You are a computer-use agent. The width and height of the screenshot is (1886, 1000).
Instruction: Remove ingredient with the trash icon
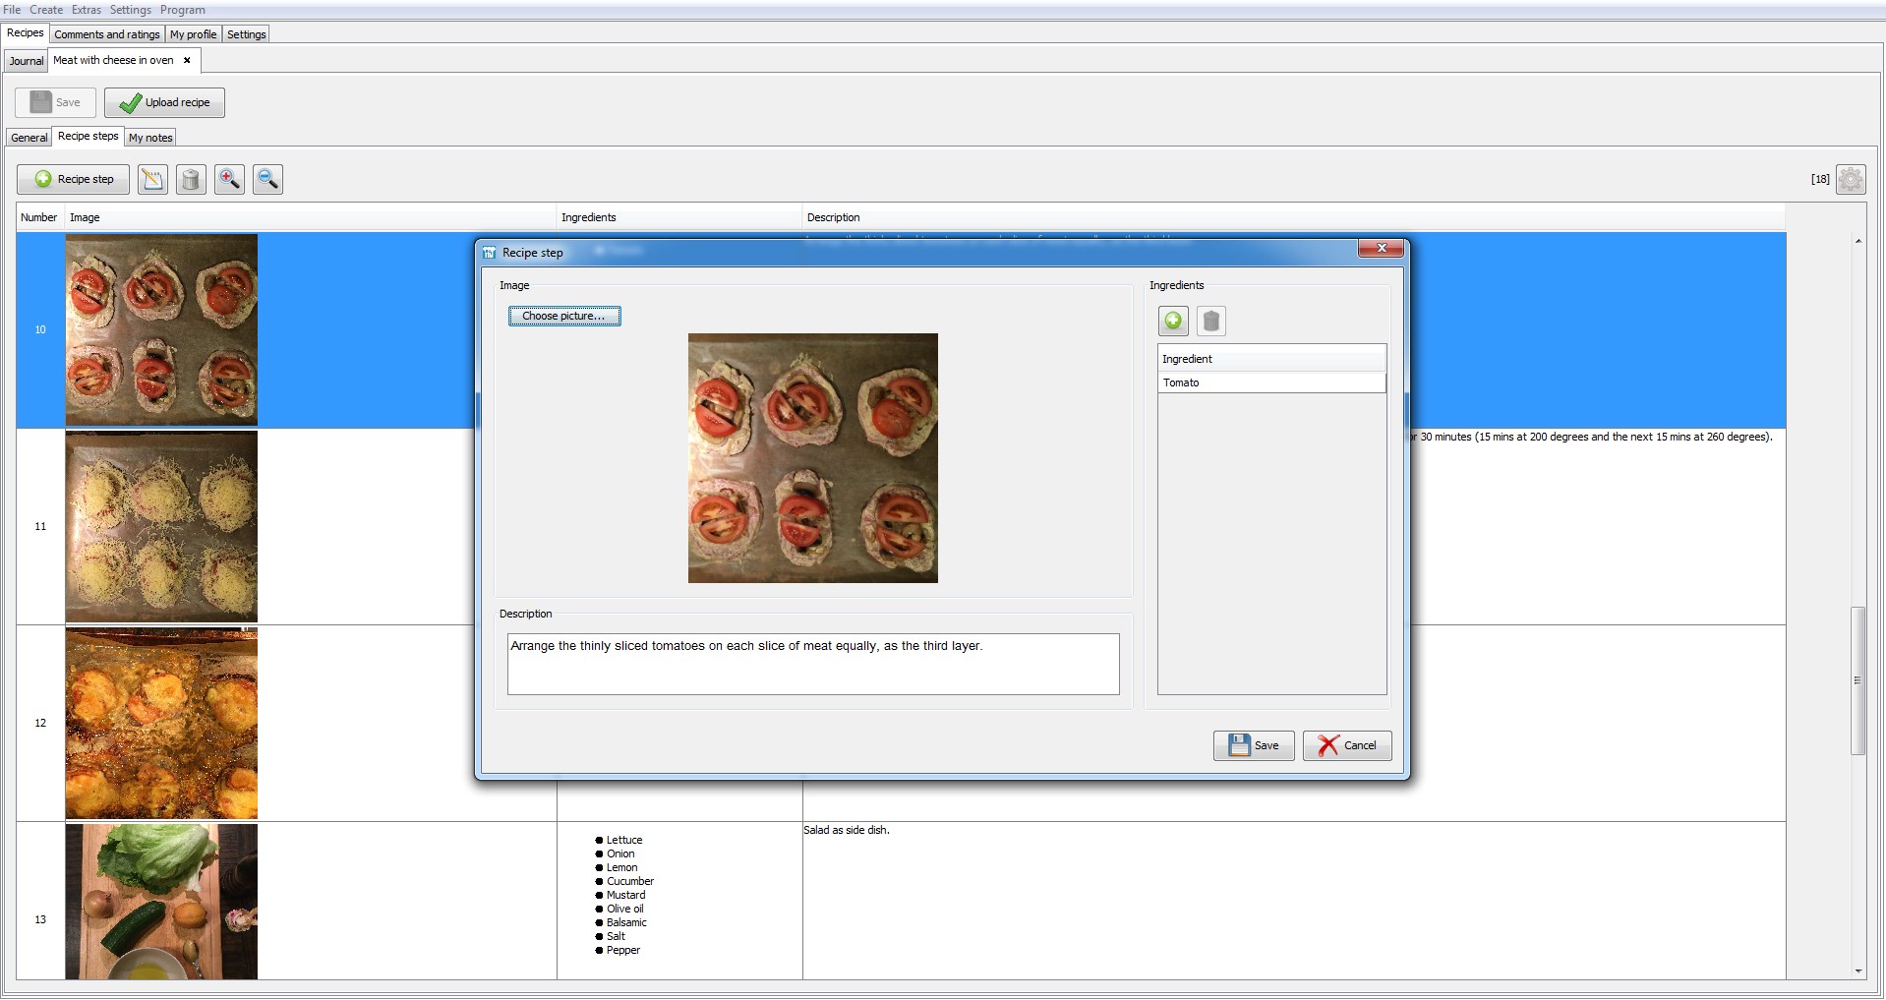point(1210,321)
